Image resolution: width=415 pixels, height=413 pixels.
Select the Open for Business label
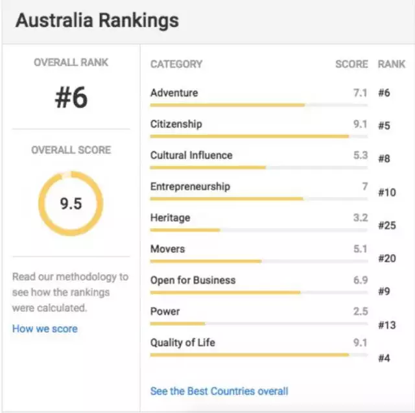coord(193,280)
